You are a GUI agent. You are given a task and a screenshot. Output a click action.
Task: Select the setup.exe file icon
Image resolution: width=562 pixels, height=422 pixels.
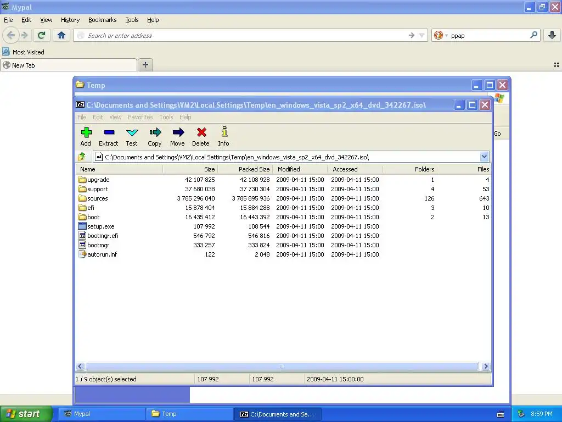[82, 226]
